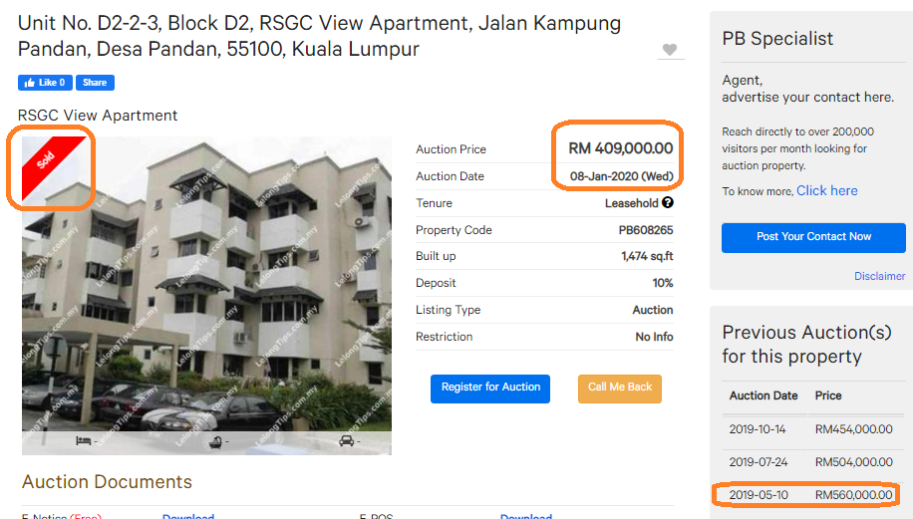Download the E-Notice document
The image size is (913, 519).
coord(188,515)
